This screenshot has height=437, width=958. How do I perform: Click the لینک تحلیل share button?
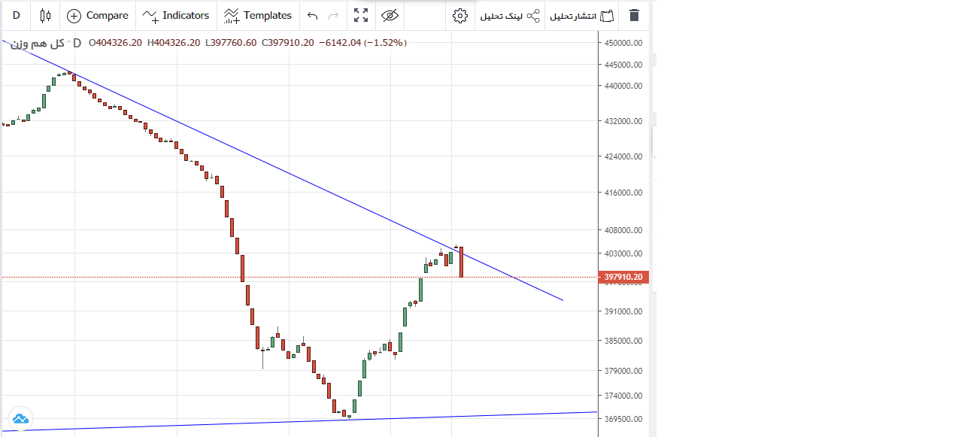coord(511,15)
